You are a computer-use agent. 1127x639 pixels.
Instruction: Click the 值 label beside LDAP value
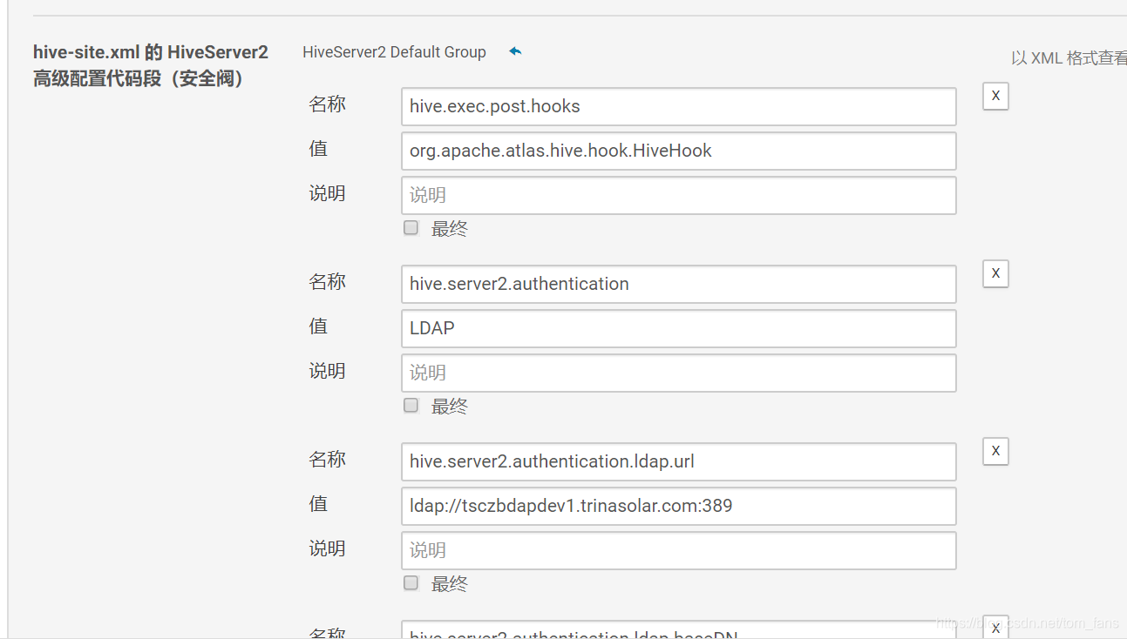pyautogui.click(x=318, y=326)
